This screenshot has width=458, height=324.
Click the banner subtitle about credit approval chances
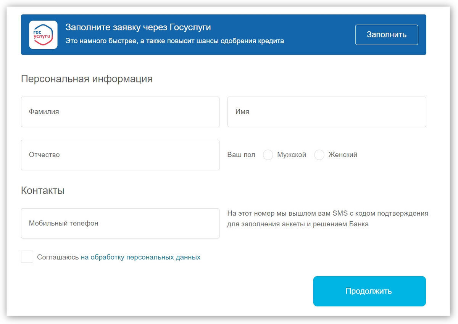point(174,41)
